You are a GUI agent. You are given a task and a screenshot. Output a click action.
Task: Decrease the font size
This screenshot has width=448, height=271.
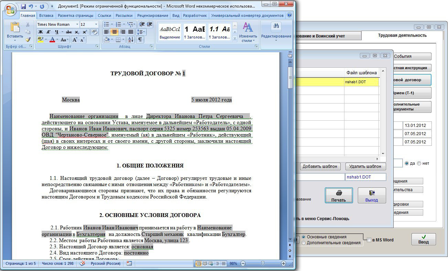click(82, 40)
